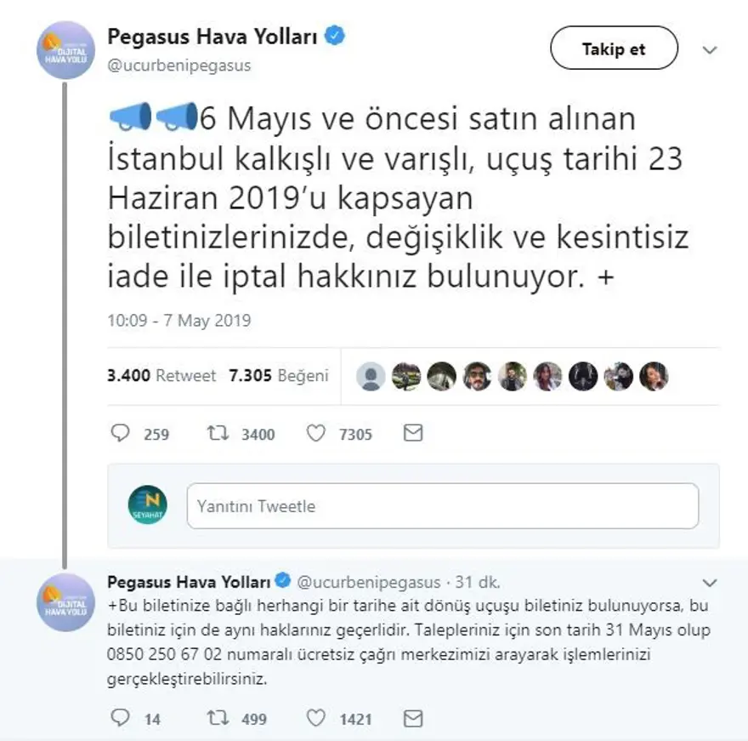Click the Yanıtını Tweetle reply field

[442, 506]
